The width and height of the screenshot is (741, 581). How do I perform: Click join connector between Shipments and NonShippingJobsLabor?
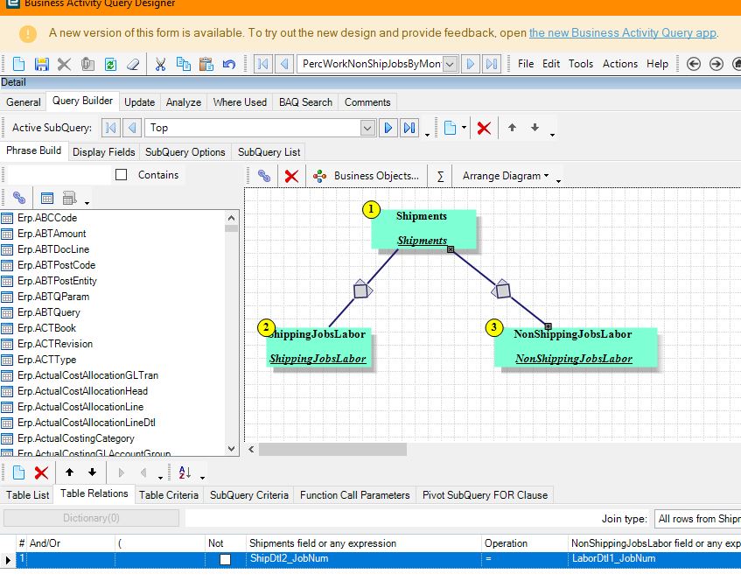tap(501, 290)
